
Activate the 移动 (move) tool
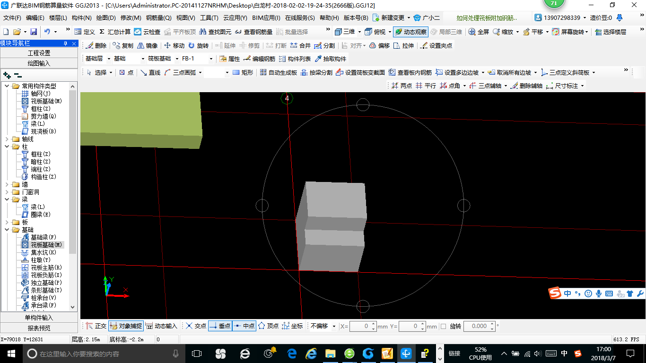point(175,46)
